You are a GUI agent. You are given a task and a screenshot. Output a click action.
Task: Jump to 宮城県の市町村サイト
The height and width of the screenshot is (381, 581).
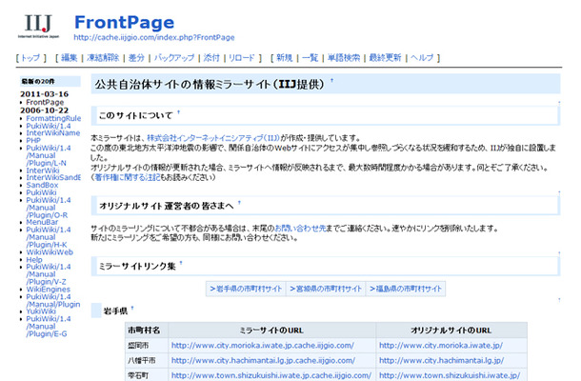click(326, 289)
